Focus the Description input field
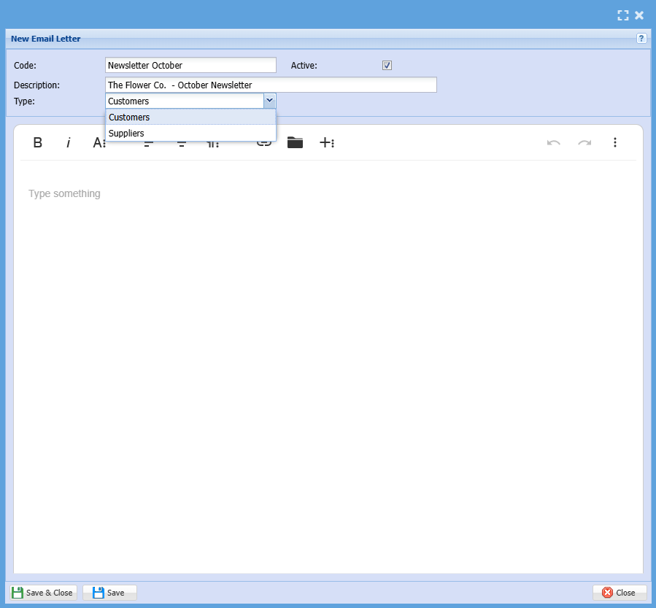Screen dimensions: 656x608 (x=271, y=85)
